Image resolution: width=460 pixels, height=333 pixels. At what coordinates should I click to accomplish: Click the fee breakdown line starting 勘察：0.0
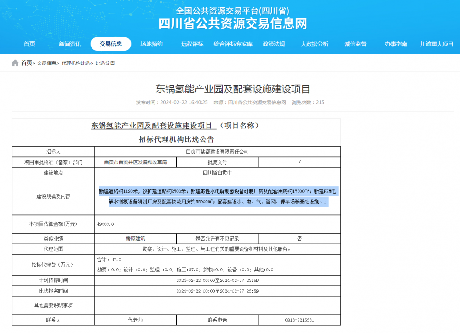coord(185,270)
